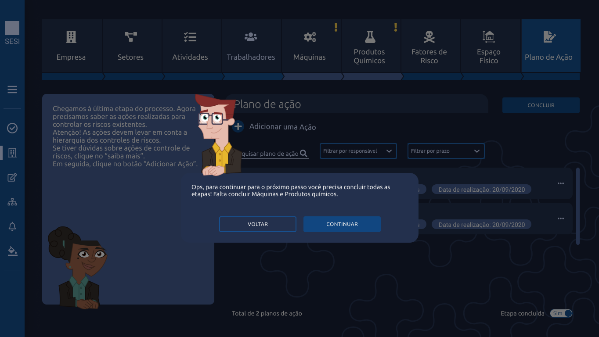Open the hamburger menu in the sidebar
599x337 pixels.
(12, 90)
